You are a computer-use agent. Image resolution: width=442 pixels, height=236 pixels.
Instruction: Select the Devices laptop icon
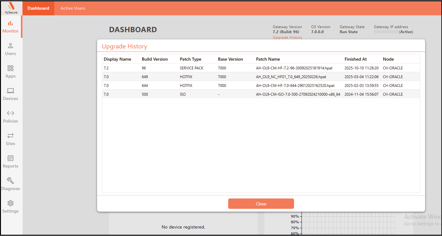11,91
